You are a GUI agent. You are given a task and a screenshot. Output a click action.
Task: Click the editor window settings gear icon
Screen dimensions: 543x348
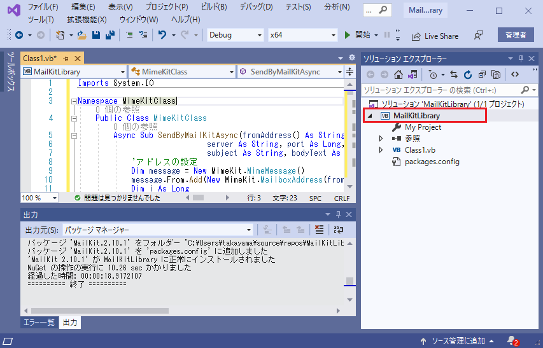point(352,57)
